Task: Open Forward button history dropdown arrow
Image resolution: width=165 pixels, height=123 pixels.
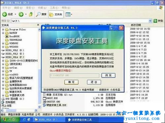Action: click(26, 14)
